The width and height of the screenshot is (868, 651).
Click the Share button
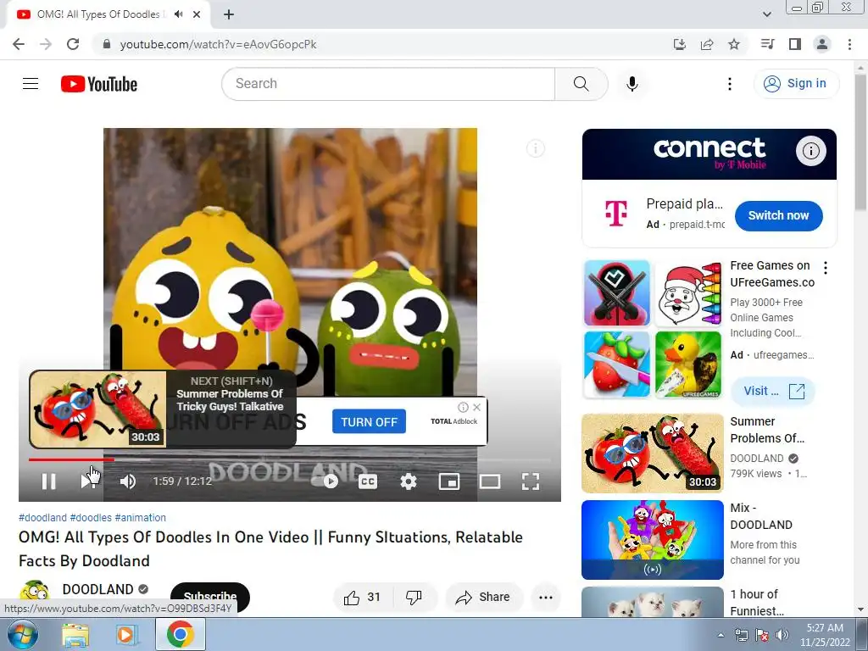[x=482, y=598]
